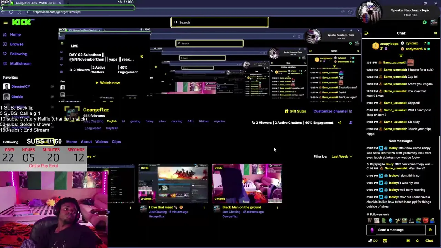Click the user icon next to share

pyautogui.click(x=351, y=123)
